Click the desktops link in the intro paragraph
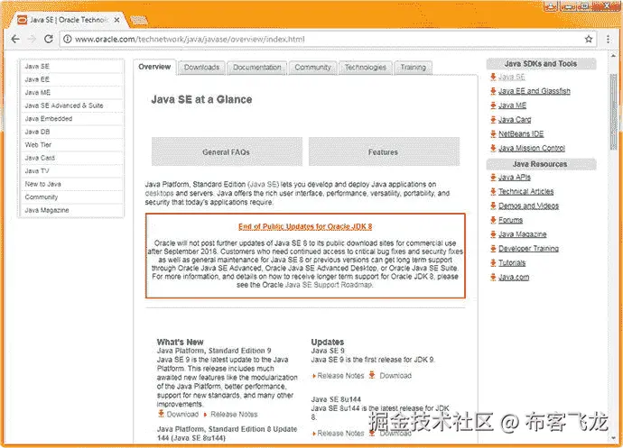The image size is (623, 448). 159,193
